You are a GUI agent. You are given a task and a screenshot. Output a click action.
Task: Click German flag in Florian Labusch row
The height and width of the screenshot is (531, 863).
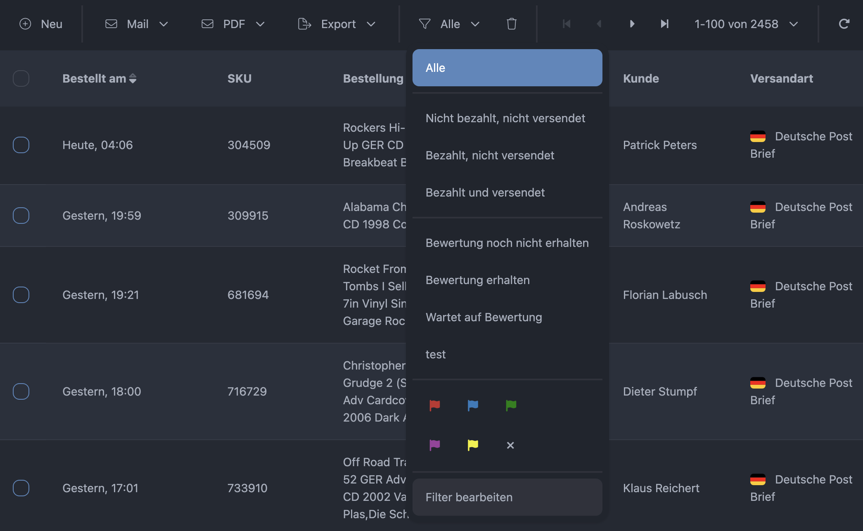[758, 286]
